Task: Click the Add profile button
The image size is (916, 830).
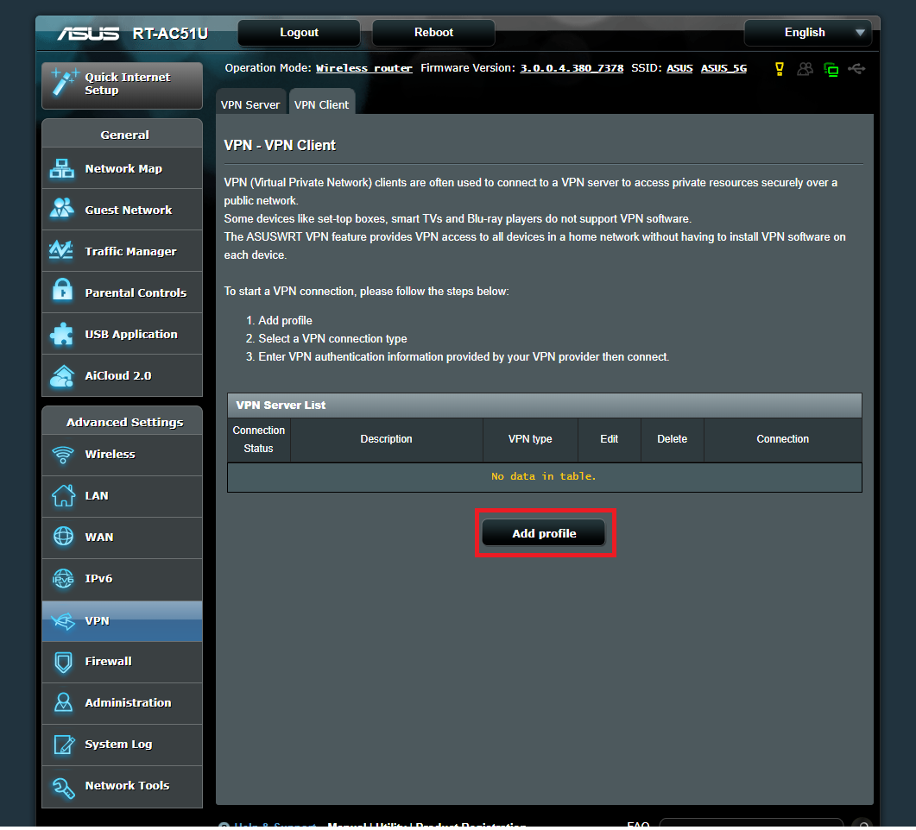Action: click(544, 534)
